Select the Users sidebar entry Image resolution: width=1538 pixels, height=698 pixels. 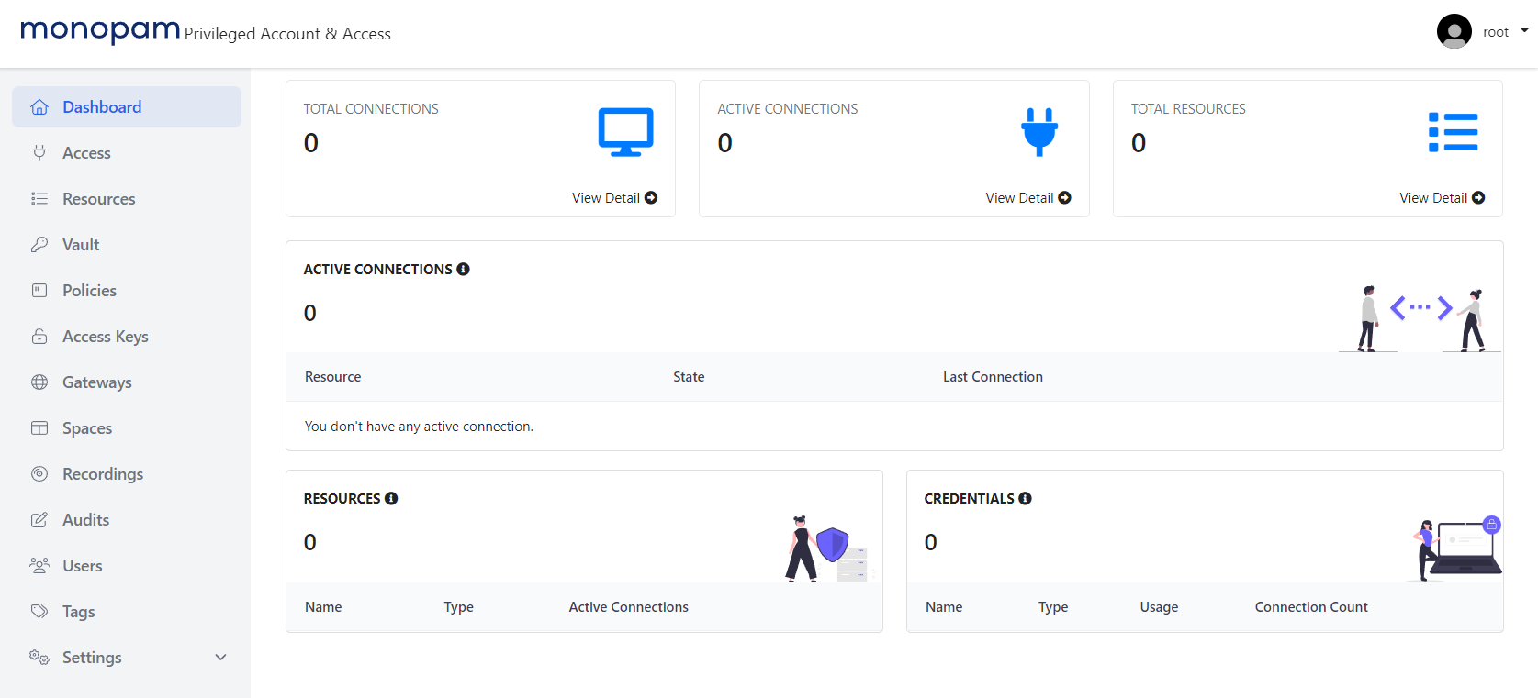82,566
